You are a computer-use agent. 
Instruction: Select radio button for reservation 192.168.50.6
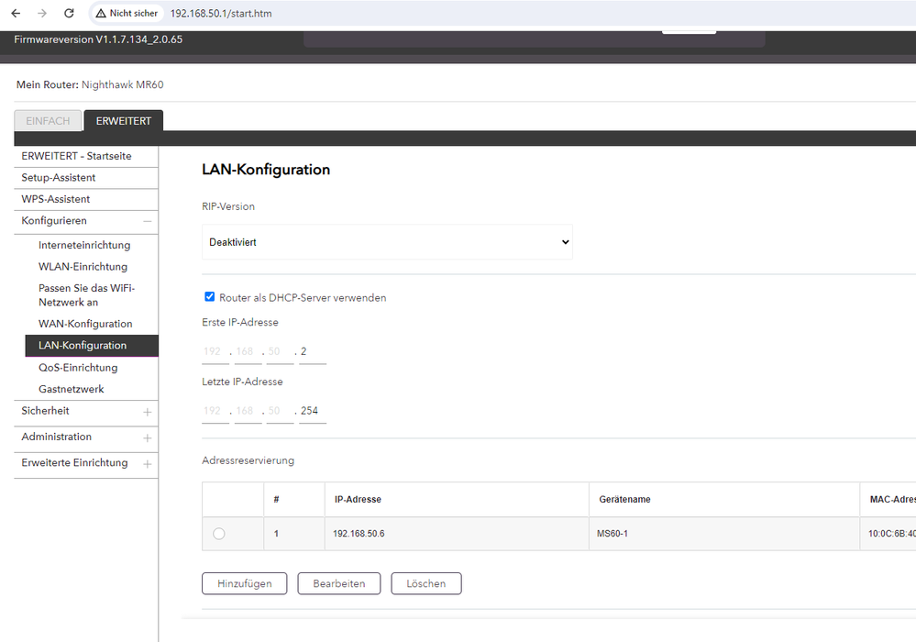(x=218, y=534)
